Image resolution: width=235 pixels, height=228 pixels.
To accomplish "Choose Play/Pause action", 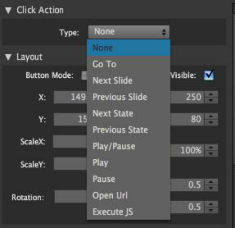I will (128, 147).
